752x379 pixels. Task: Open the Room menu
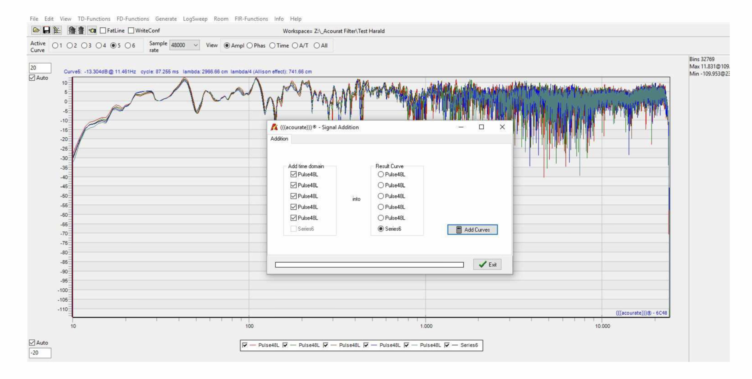[x=221, y=19]
